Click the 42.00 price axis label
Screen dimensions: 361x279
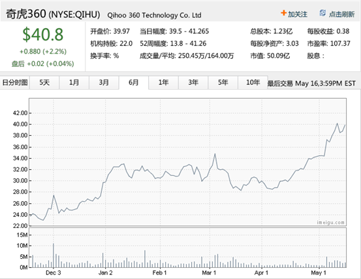click(x=20, y=113)
